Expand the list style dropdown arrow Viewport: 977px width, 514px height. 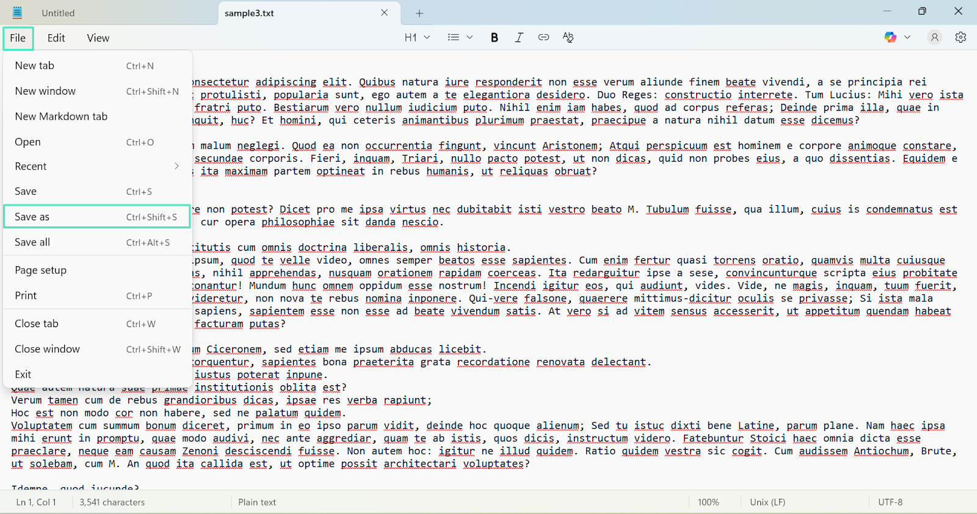[470, 37]
